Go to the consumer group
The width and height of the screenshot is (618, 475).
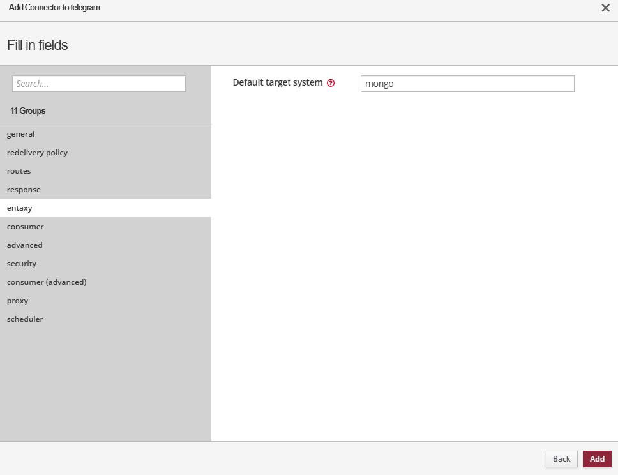click(x=26, y=227)
